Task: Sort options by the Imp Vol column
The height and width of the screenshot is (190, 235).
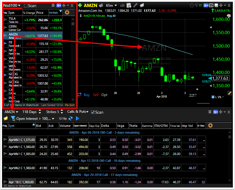Action: coord(189,126)
